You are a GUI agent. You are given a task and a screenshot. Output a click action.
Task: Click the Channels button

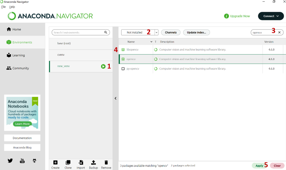point(171,32)
